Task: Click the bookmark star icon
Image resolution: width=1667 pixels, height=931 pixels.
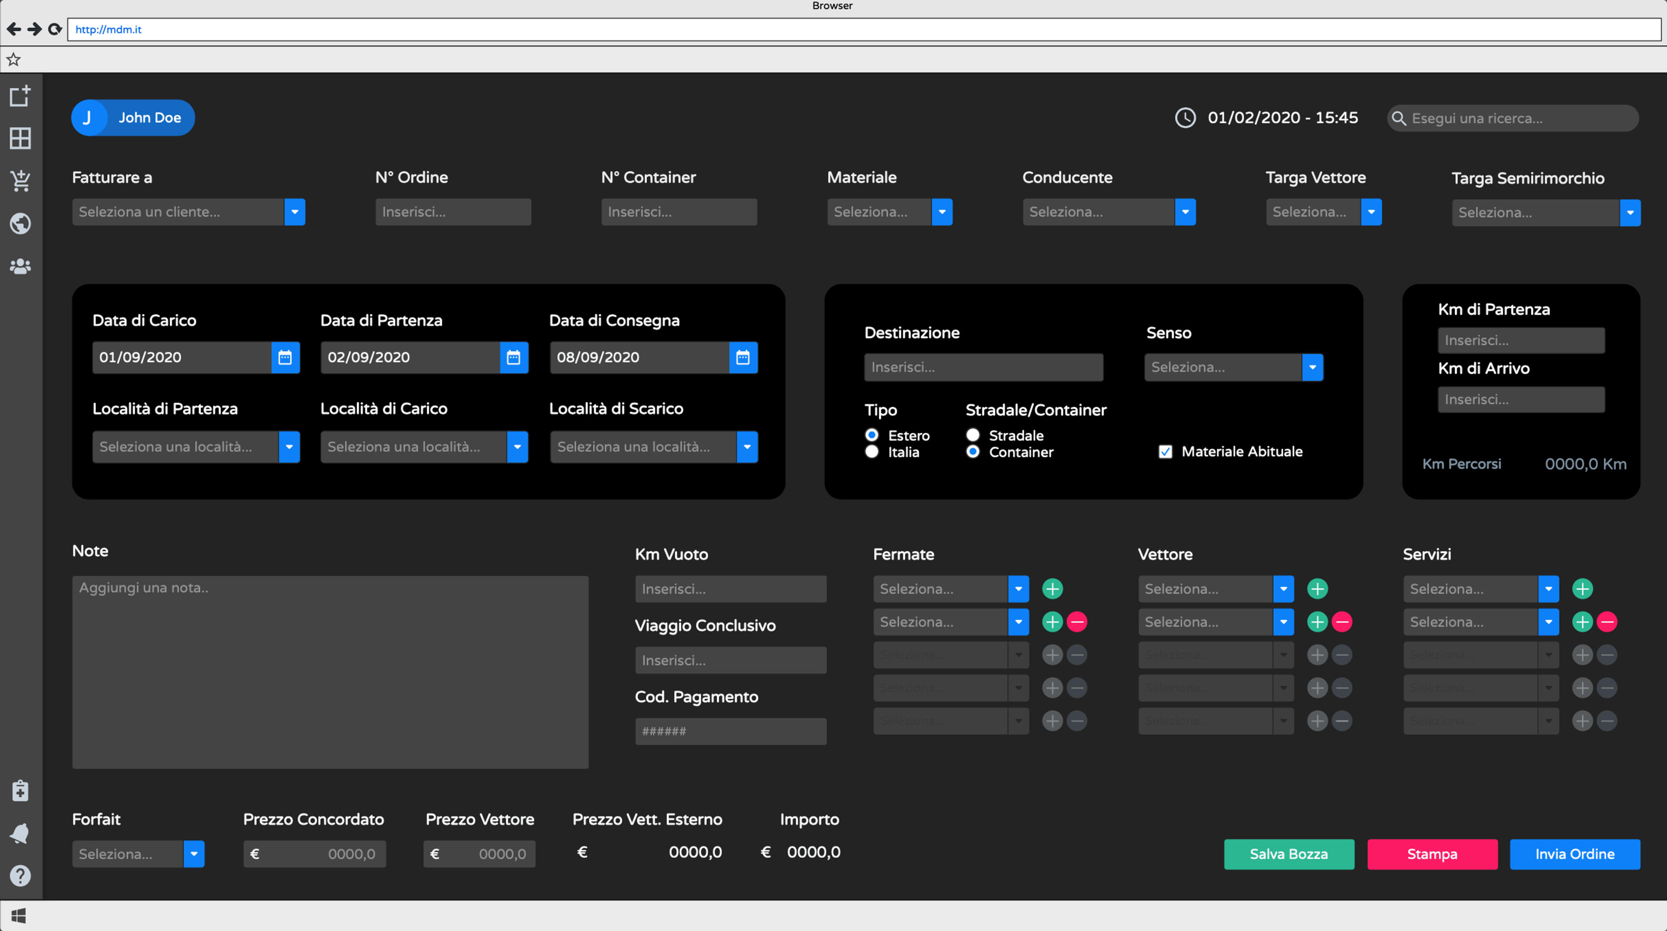Action: tap(13, 59)
